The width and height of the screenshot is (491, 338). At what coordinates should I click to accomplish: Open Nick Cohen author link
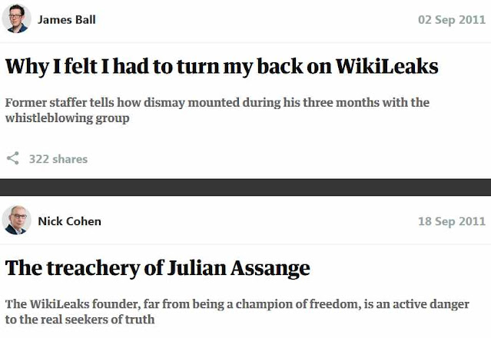click(69, 221)
